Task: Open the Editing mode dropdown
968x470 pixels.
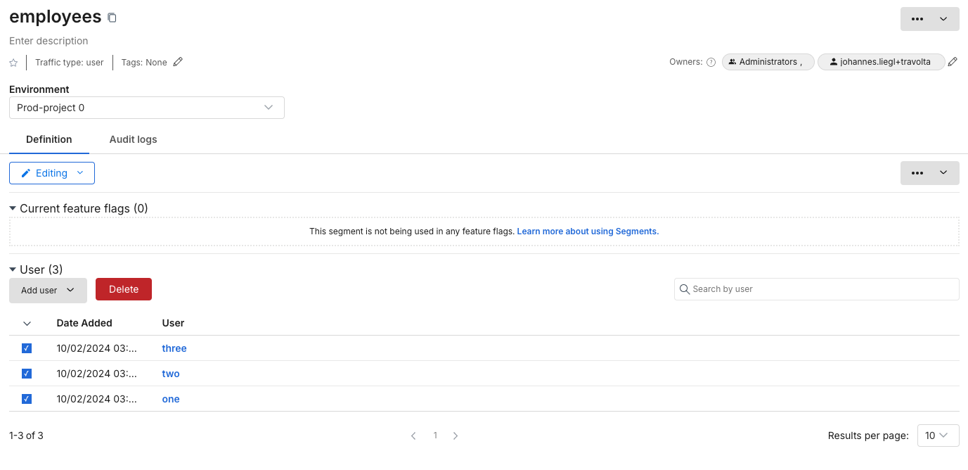Action: pyautogui.click(x=52, y=173)
